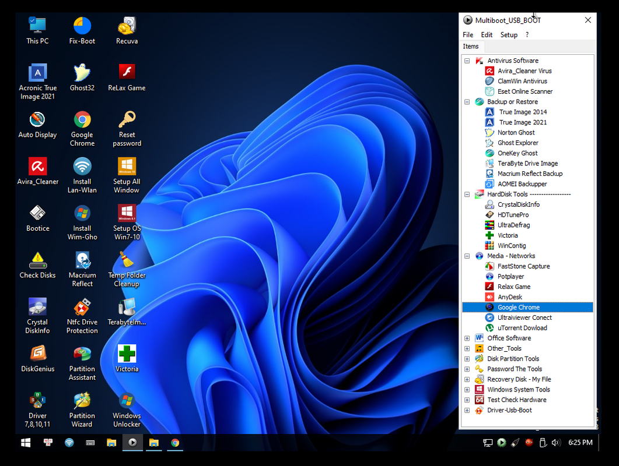Image resolution: width=619 pixels, height=466 pixels.
Task: Select the Check Disks desktop icon
Action: (37, 265)
